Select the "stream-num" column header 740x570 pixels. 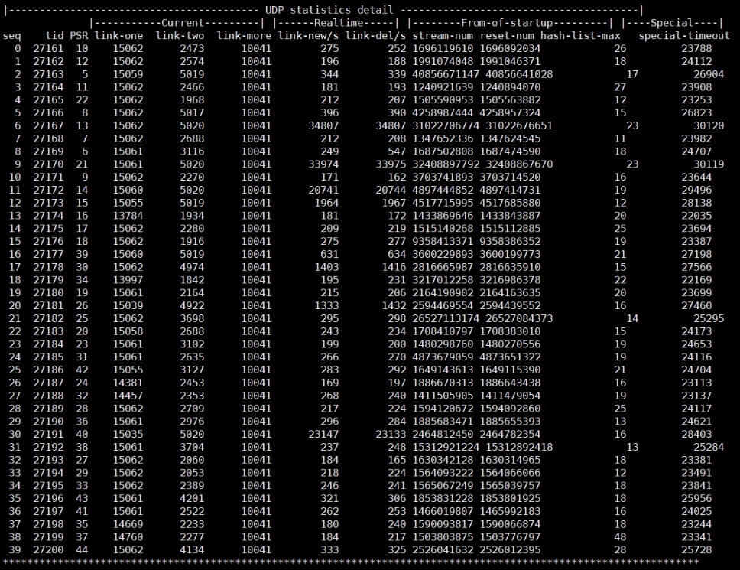(x=442, y=37)
